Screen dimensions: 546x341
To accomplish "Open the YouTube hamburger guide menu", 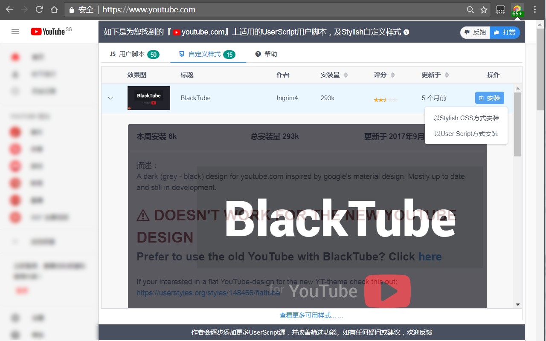I will tap(15, 32).
